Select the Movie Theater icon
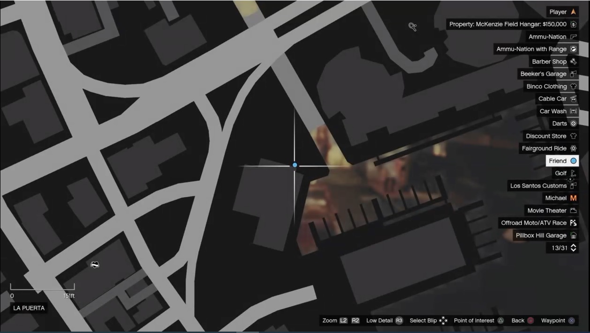 click(573, 210)
